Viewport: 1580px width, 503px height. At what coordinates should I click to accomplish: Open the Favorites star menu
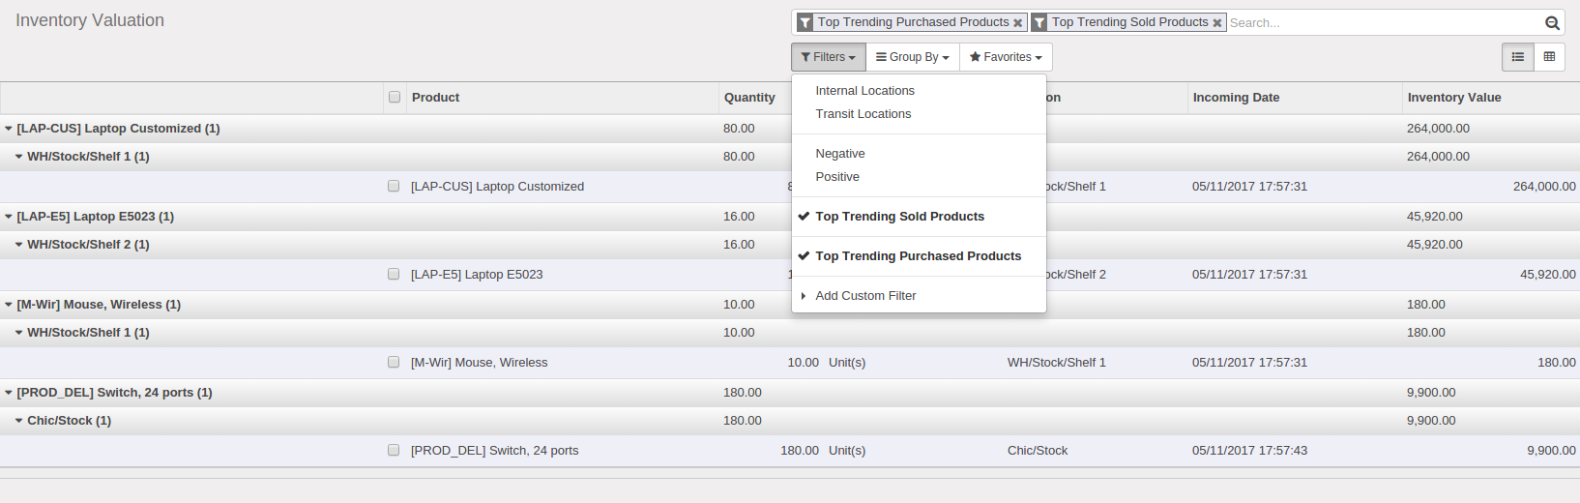click(x=1006, y=57)
